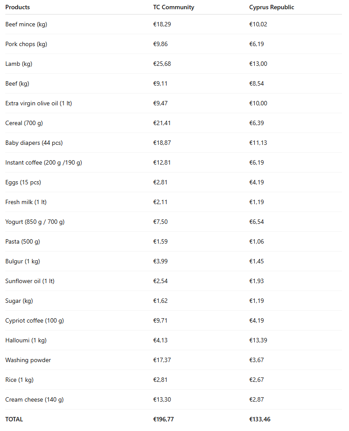Select the Sunflower oil (1 lt) cell
Screen dimensions: 349x431
pos(30,281)
